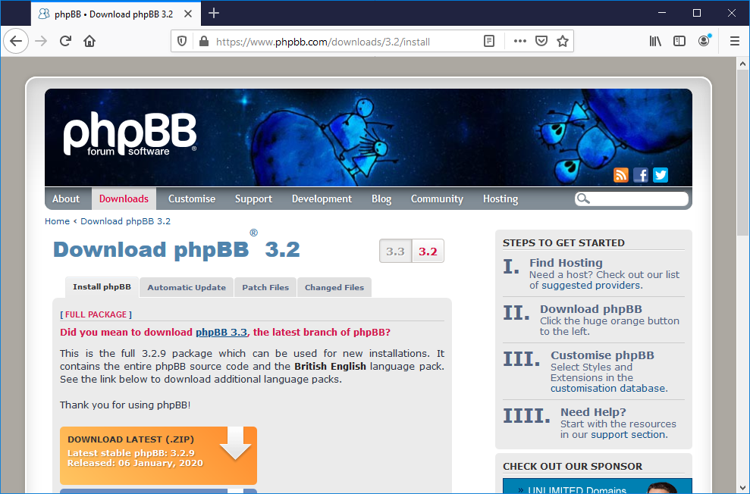Open a new browser tab
The width and height of the screenshot is (750, 494).
click(x=214, y=14)
